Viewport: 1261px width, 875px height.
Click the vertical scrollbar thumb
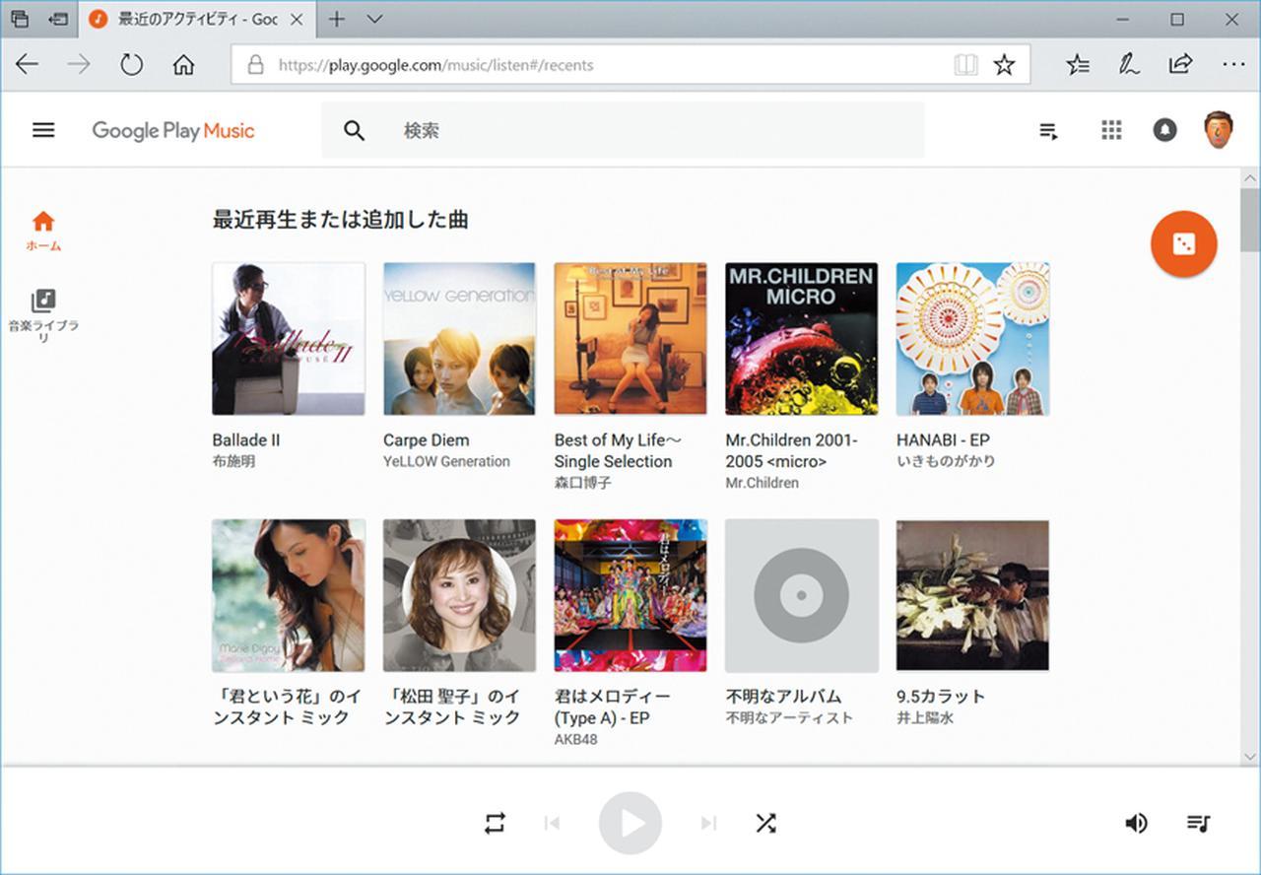coord(1250,220)
